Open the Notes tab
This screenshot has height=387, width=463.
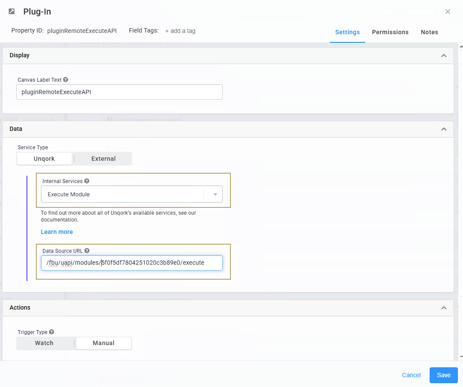point(429,32)
